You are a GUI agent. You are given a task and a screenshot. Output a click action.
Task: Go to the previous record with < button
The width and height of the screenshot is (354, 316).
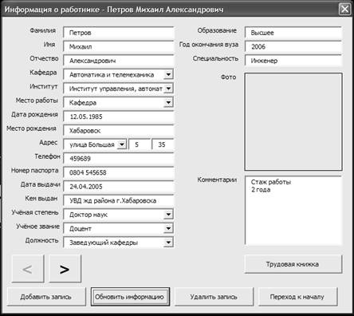[x=28, y=269]
